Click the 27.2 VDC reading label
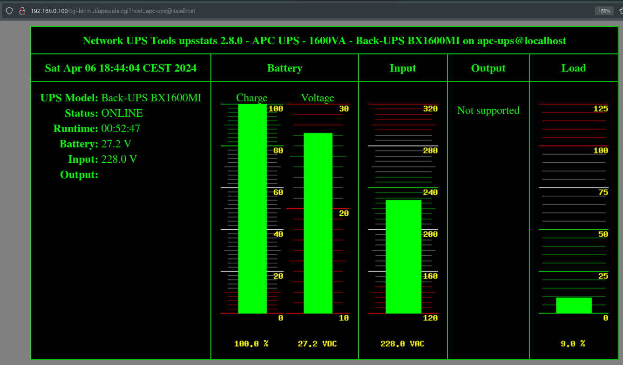Image resolution: width=623 pixels, height=365 pixels. (x=317, y=344)
